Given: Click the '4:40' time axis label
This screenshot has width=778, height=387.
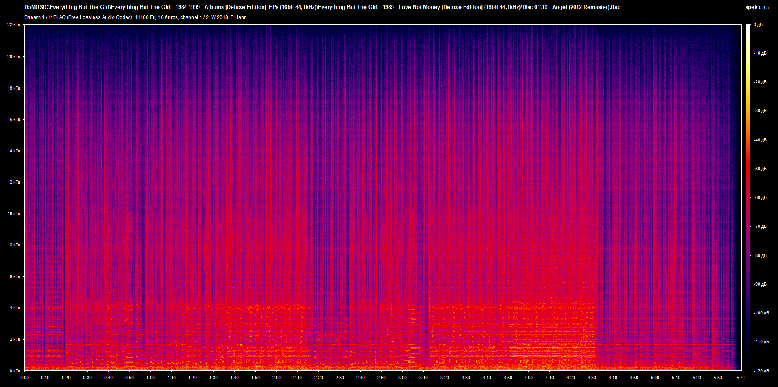Looking at the screenshot, I should click(x=613, y=378).
